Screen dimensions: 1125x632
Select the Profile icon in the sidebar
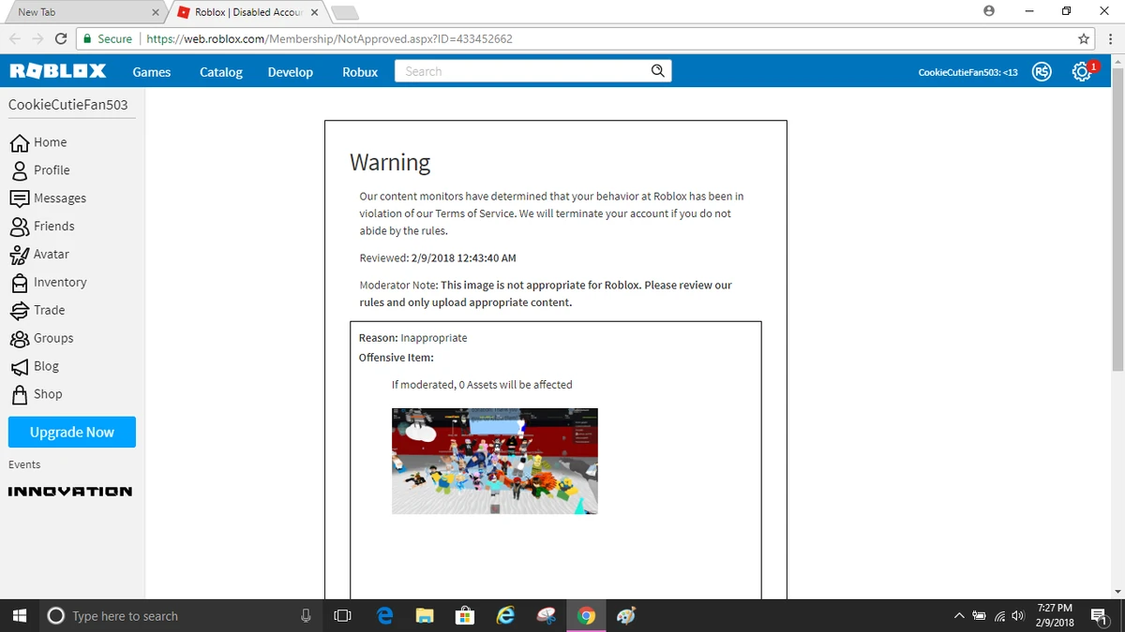pyautogui.click(x=19, y=169)
